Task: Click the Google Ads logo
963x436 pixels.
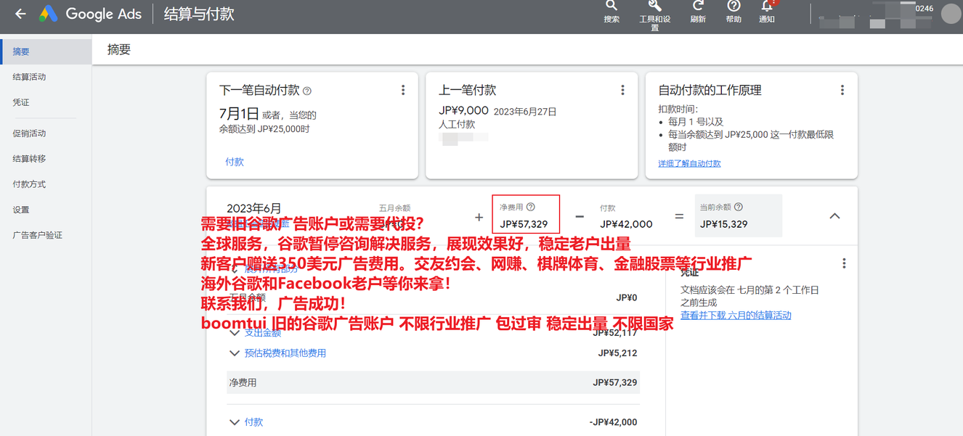Action: [x=90, y=14]
